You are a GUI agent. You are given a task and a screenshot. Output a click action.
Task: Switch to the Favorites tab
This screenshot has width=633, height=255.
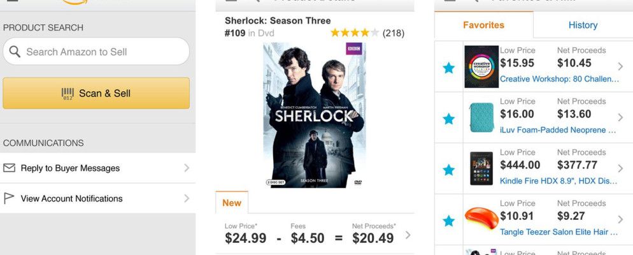(x=483, y=25)
